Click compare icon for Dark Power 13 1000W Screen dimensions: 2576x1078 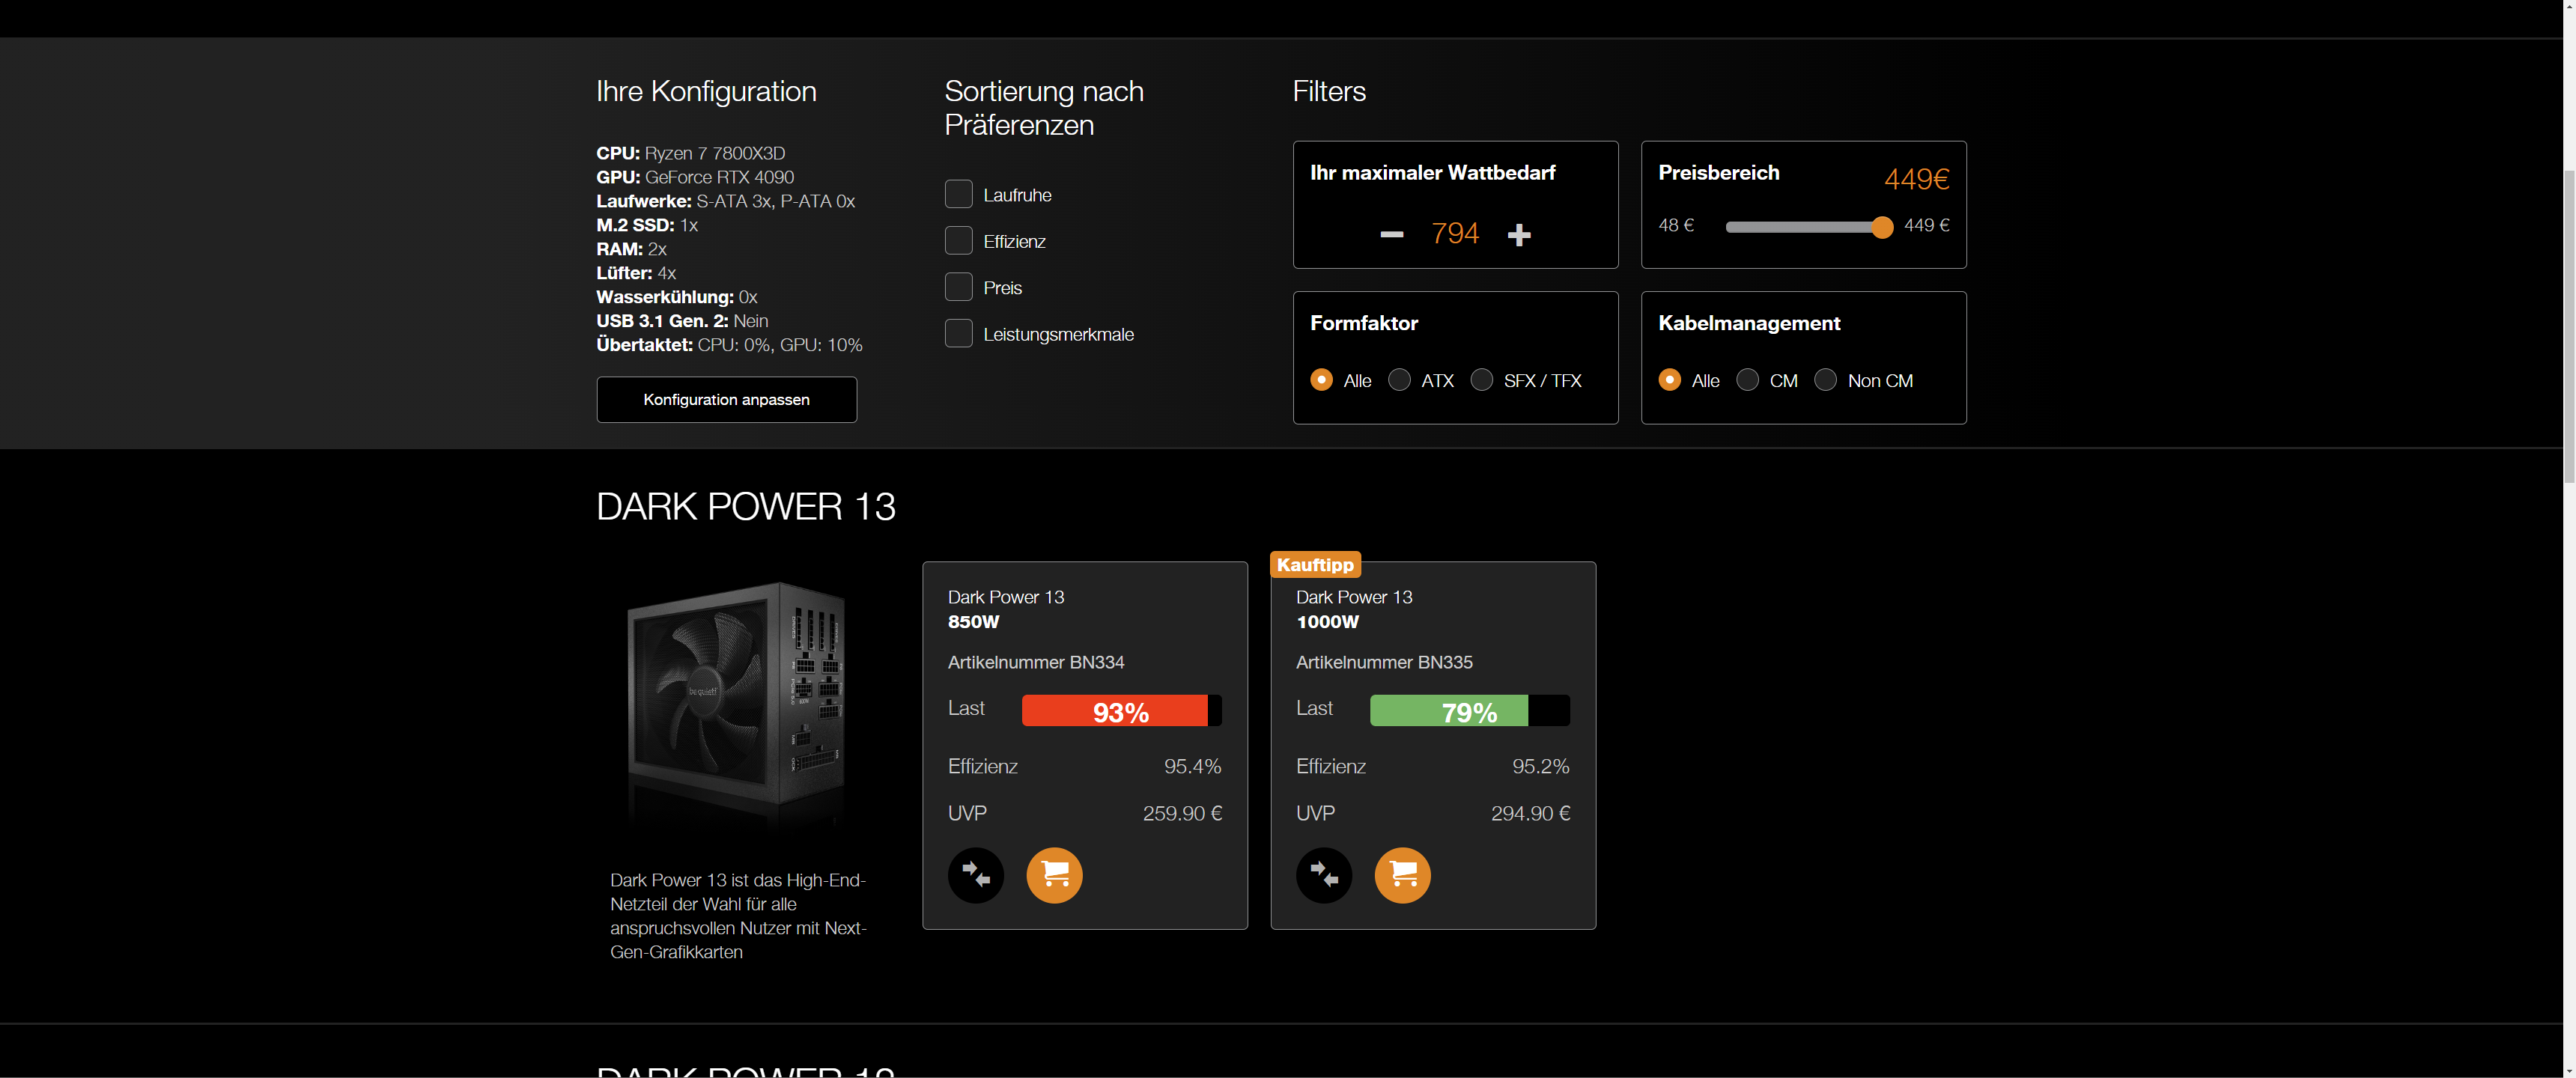click(x=1323, y=875)
